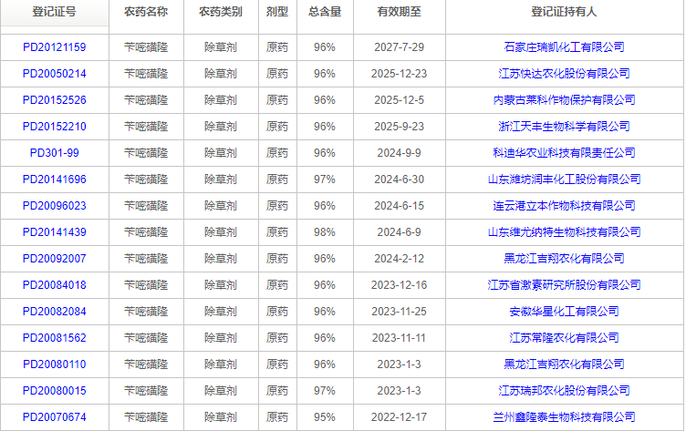Click the 农药类别 column header
Viewport: 686px width, 431px height.
point(221,12)
